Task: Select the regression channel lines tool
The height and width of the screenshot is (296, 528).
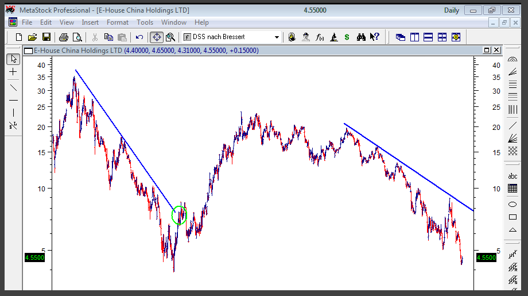Action: pyautogui.click(x=513, y=255)
